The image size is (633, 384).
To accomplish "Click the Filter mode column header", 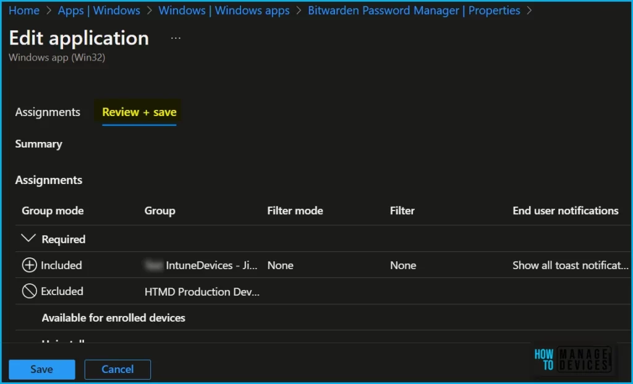I will (x=295, y=211).
